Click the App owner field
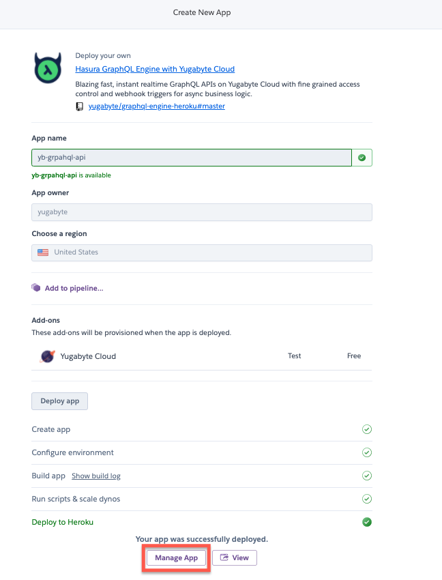 [201, 212]
